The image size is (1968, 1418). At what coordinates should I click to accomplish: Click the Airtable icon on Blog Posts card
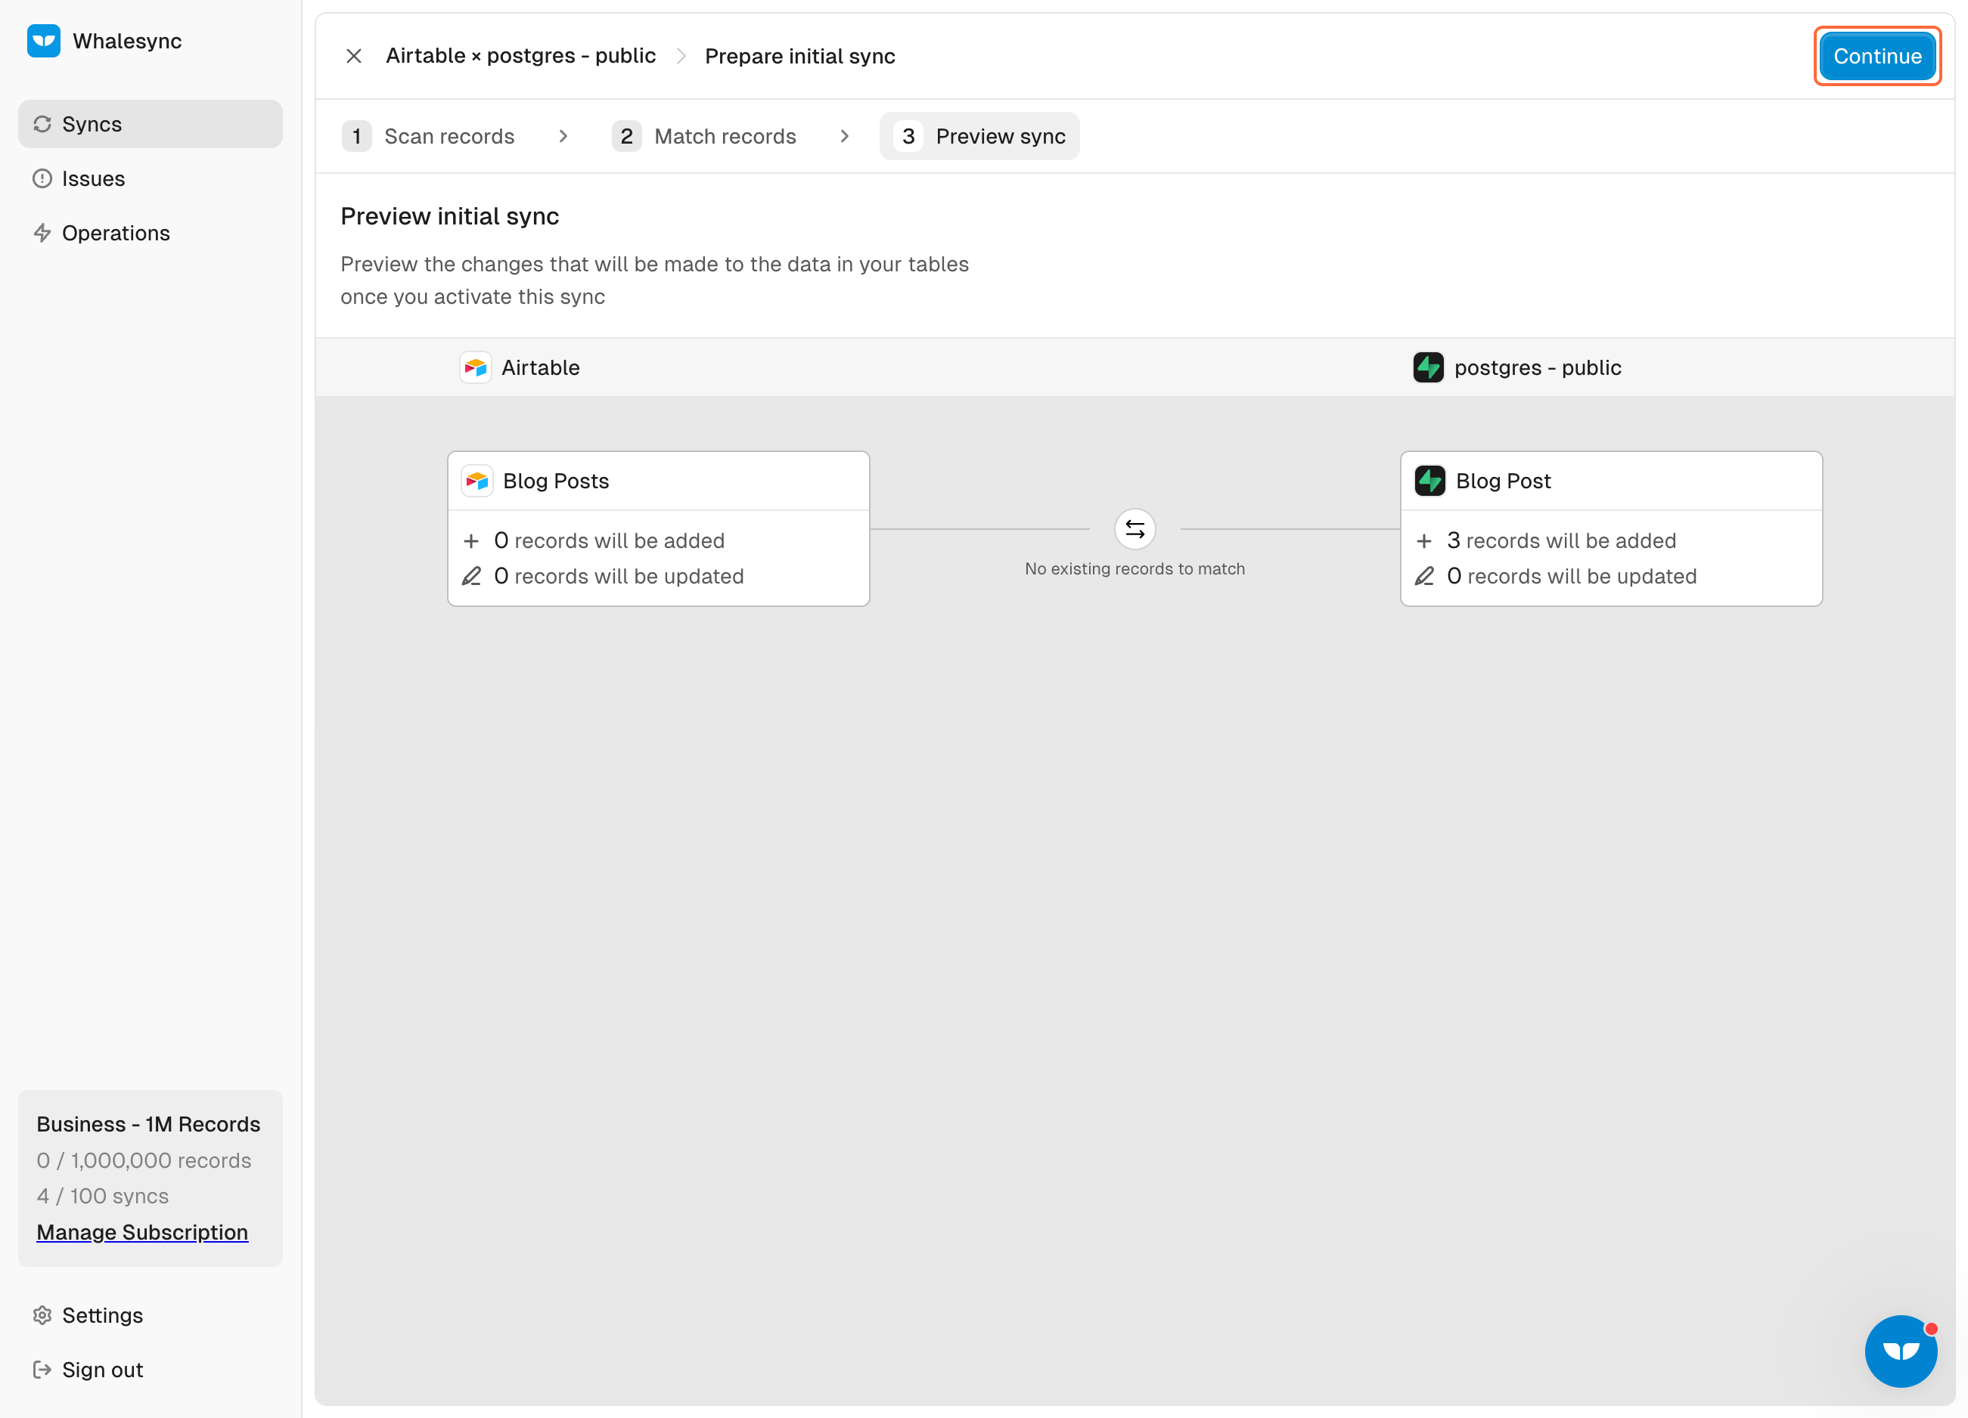point(477,481)
